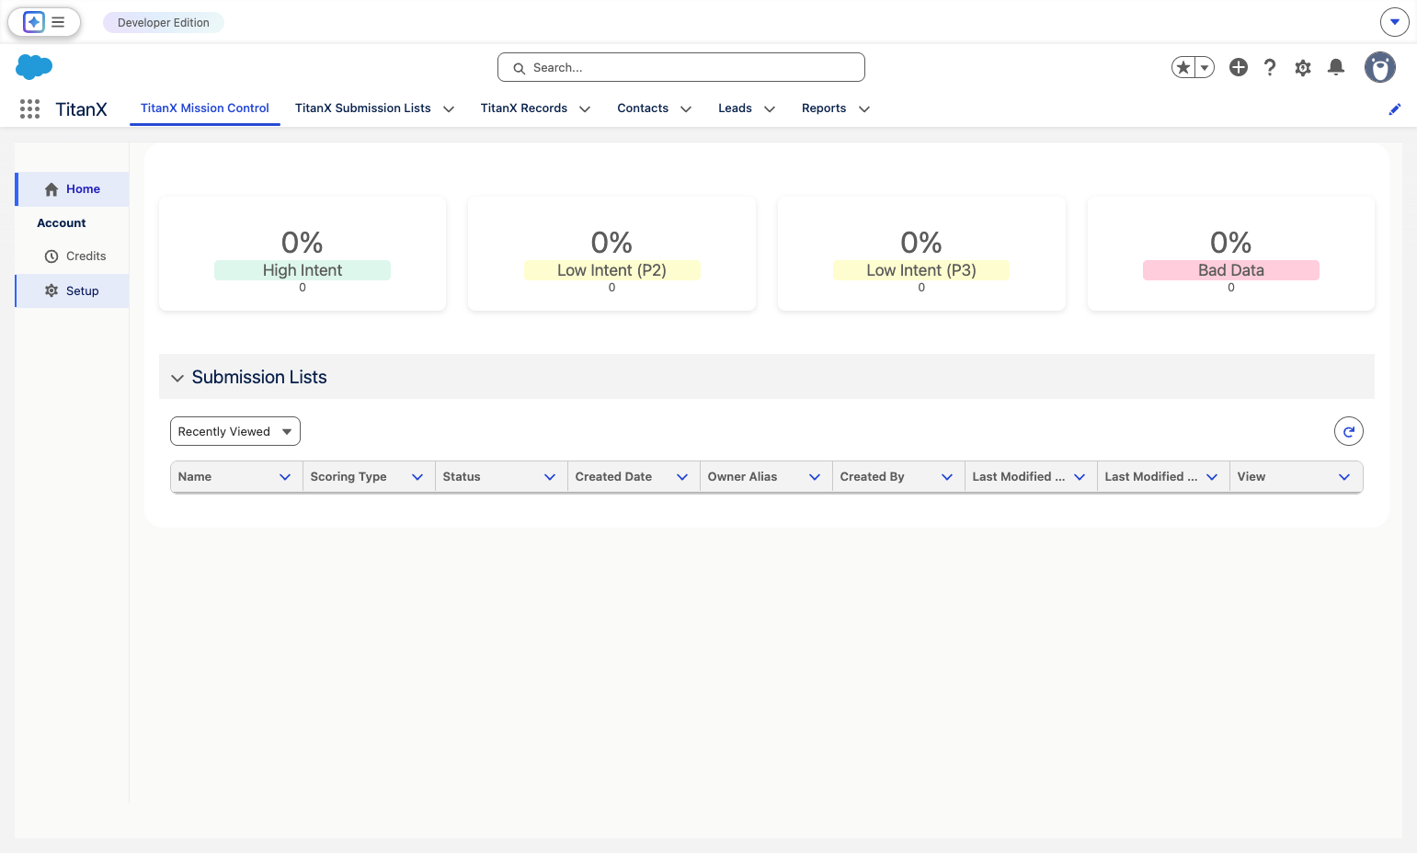Open the user profile avatar
The height and width of the screenshot is (853, 1417).
tap(1380, 67)
